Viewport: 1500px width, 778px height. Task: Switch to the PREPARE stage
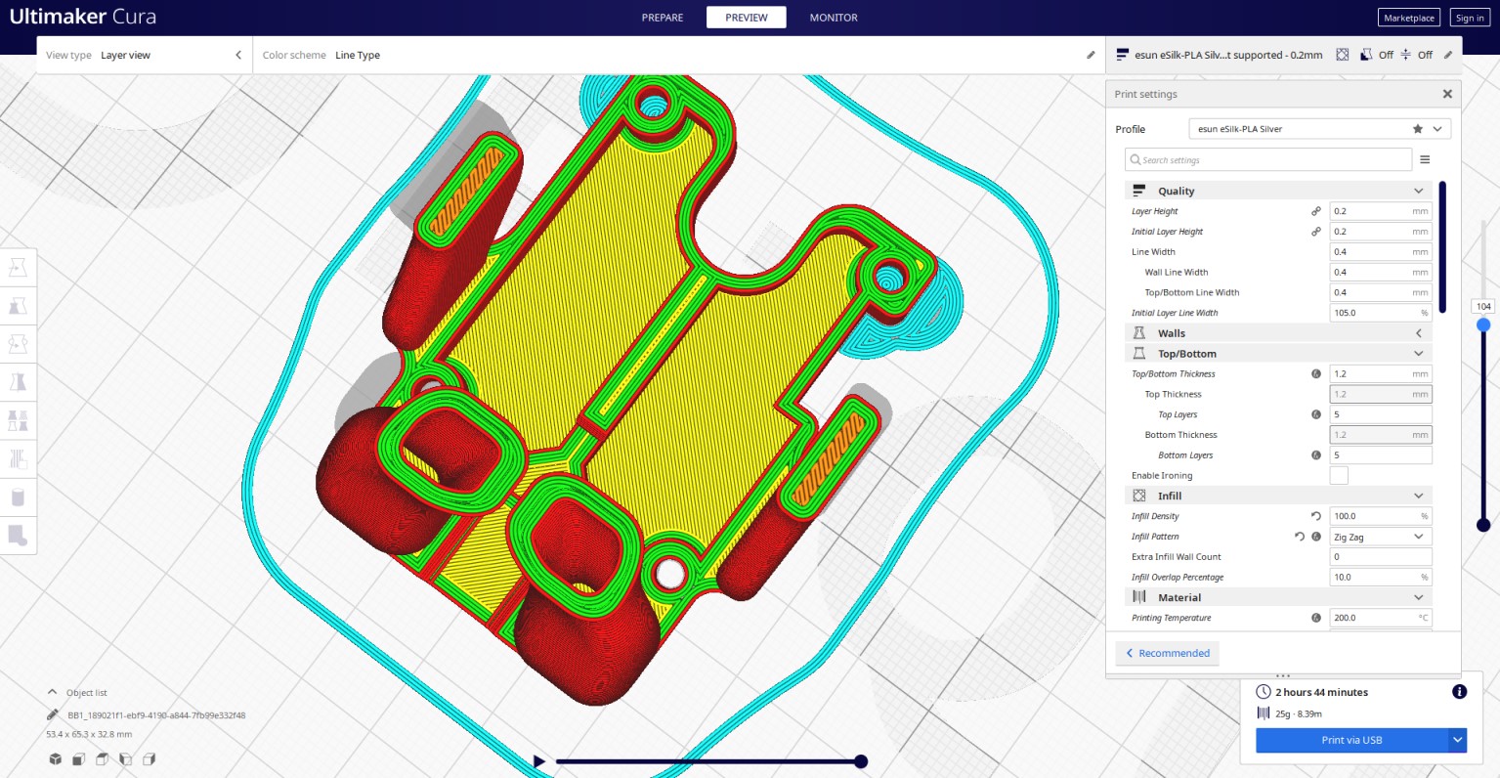click(x=663, y=18)
